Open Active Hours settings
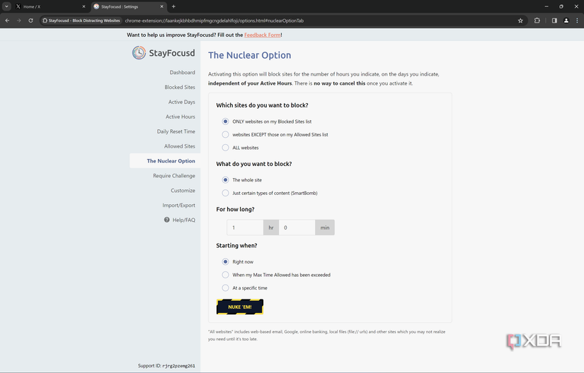Screen dimensions: 584x373 [x=181, y=117]
